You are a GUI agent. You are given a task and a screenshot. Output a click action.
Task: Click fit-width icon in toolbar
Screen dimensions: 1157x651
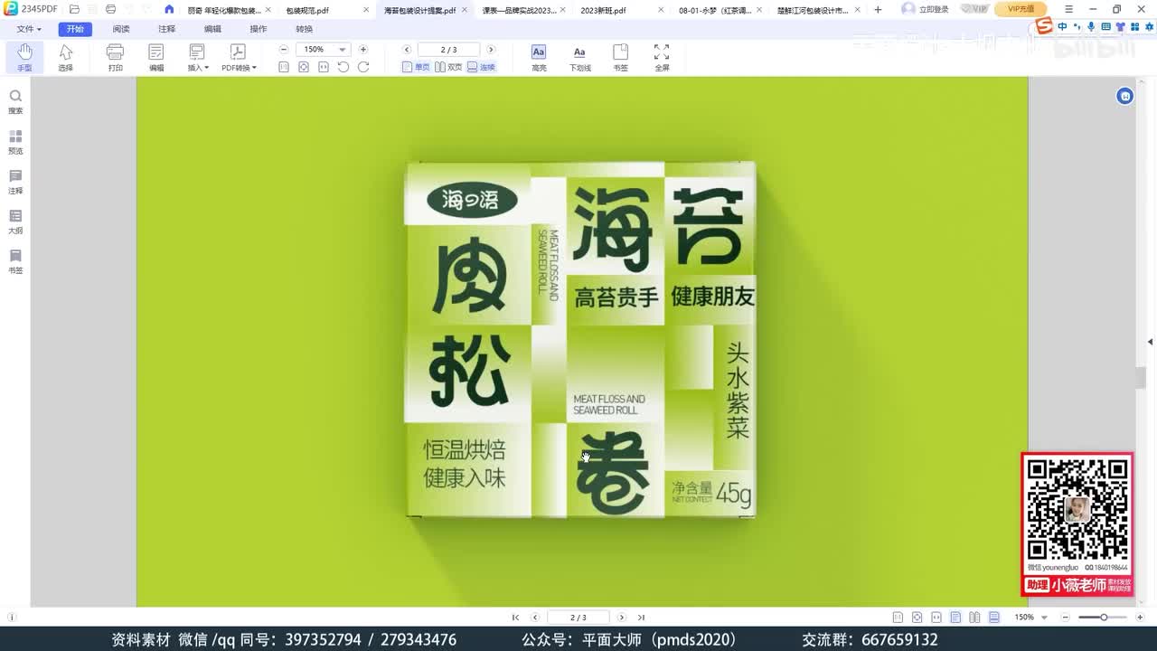click(324, 67)
